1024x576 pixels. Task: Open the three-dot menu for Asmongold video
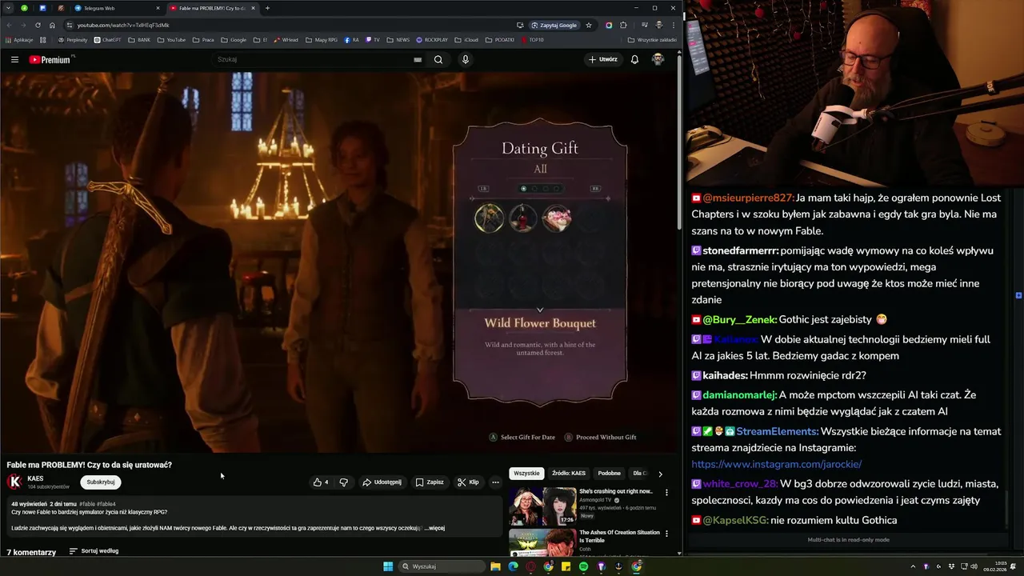[x=666, y=491]
